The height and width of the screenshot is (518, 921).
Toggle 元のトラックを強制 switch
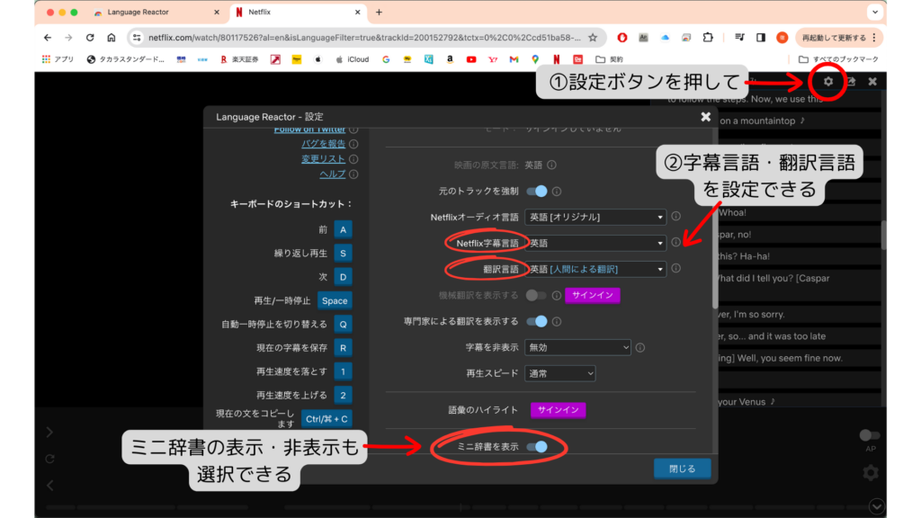(537, 192)
